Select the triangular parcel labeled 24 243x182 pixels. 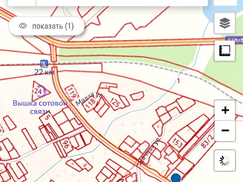40,91
